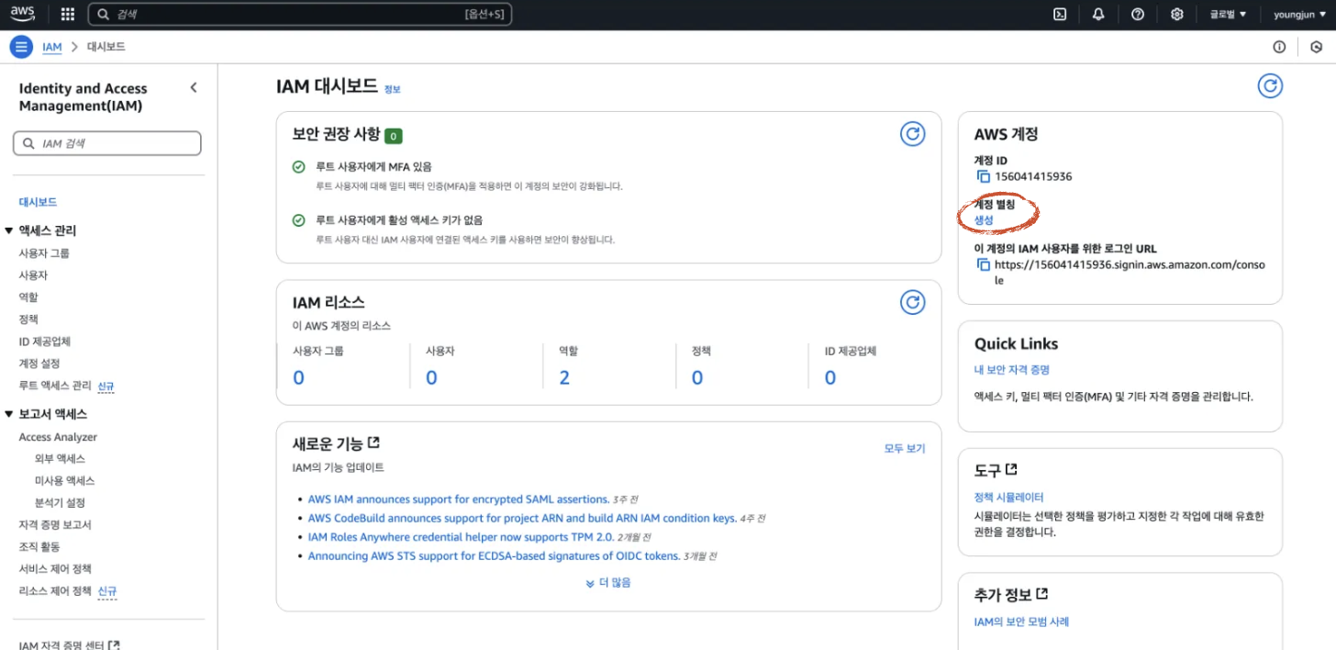
Task: Open 사용자 그룹 in the sidebar
Action: (44, 253)
